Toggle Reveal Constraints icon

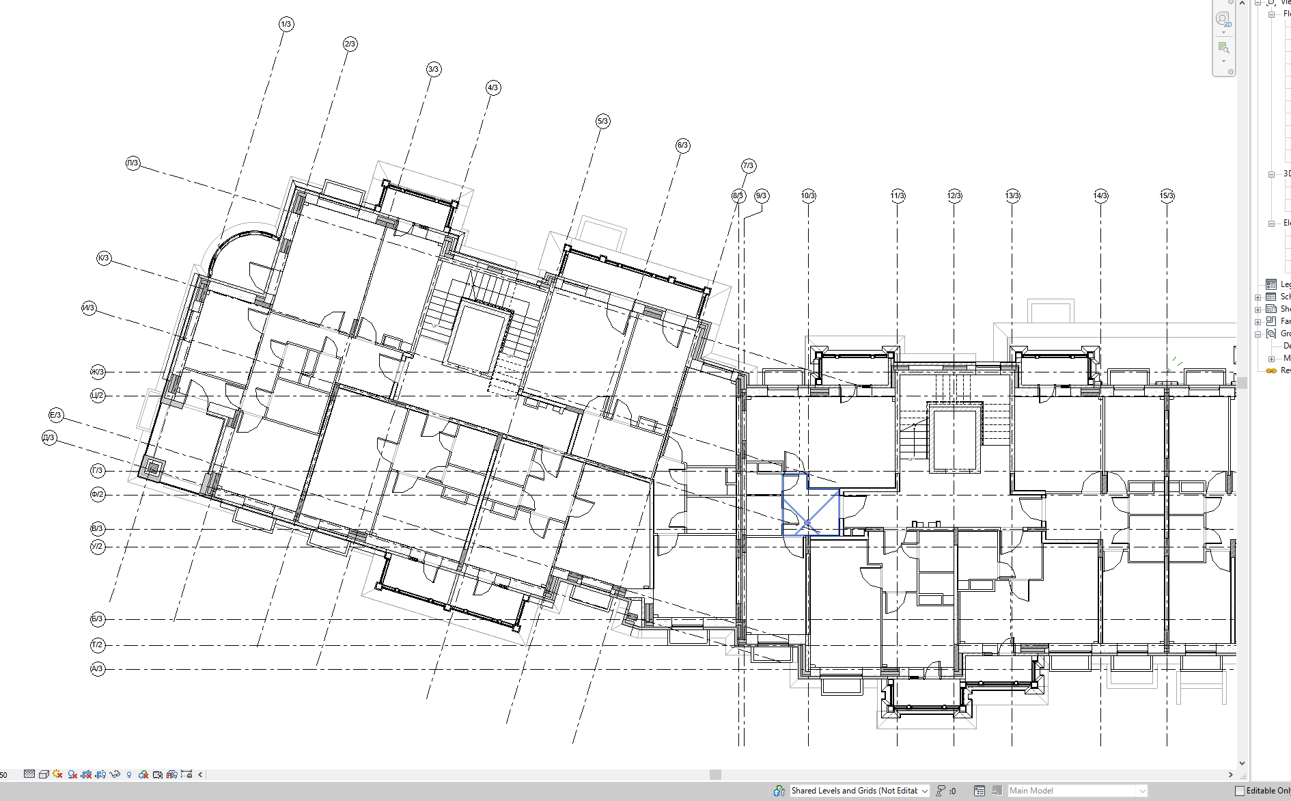click(186, 774)
